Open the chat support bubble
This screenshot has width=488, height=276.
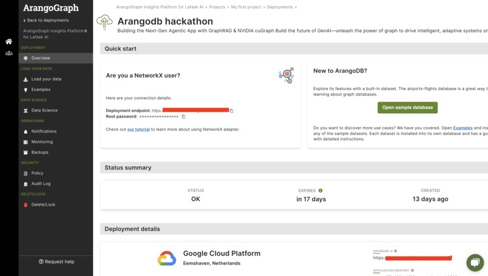475,262
